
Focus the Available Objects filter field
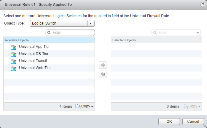72,33
